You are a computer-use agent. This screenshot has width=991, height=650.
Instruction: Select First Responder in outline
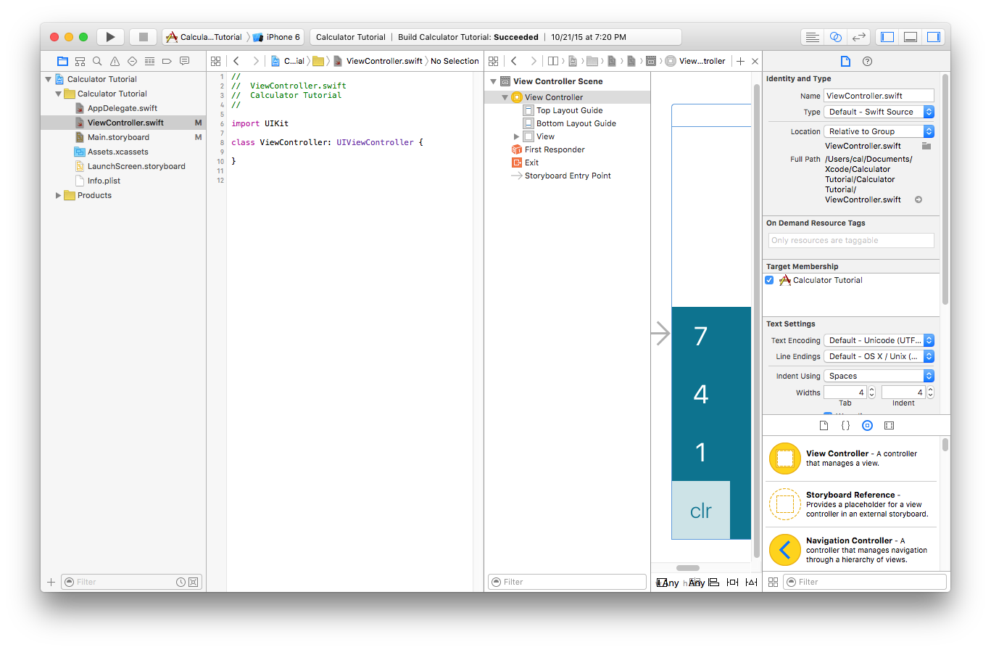555,149
